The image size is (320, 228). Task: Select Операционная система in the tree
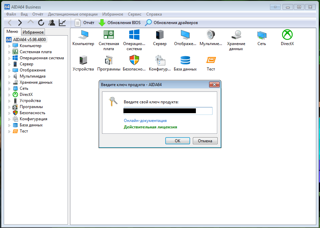[41, 58]
